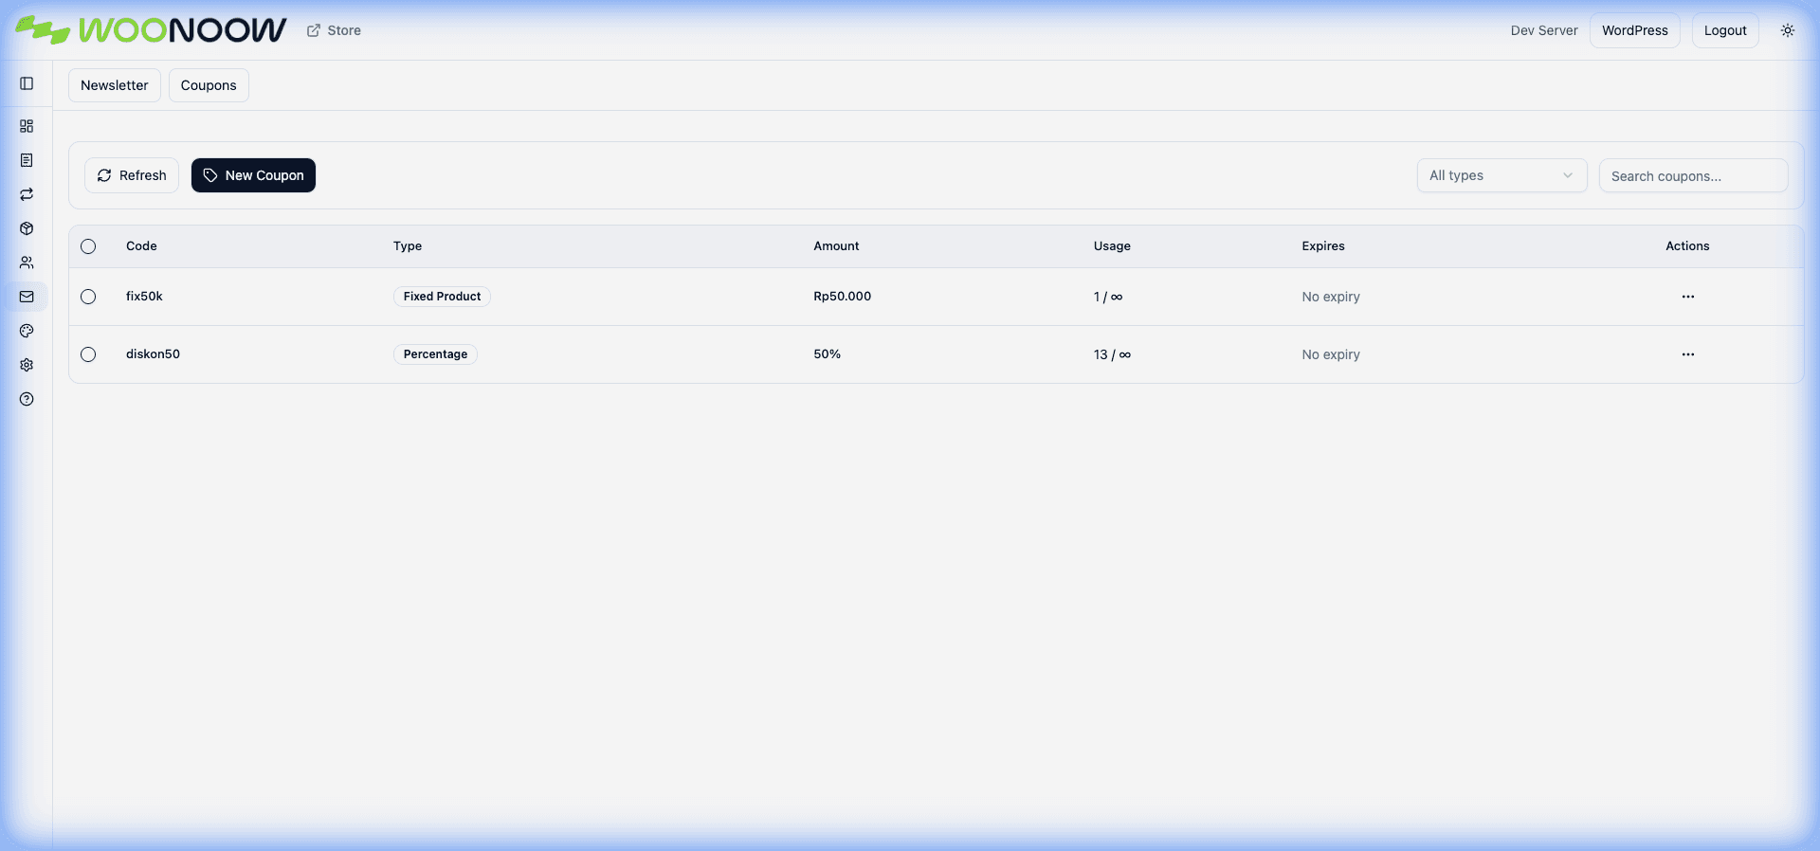
Task: Open the Settings gear icon in sidebar
Action: [27, 365]
